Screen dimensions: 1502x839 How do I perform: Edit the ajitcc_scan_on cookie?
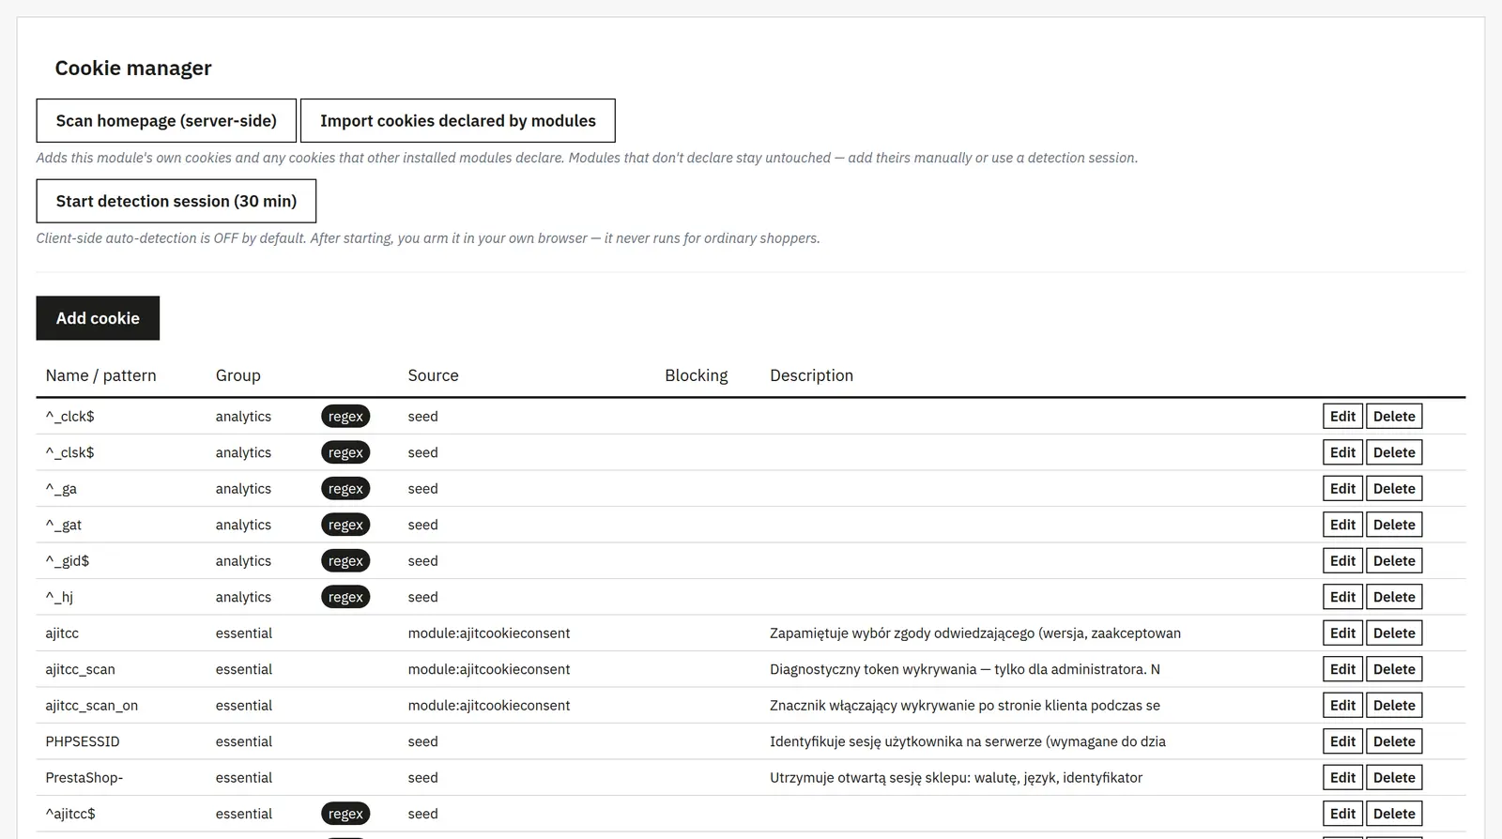[x=1342, y=706]
